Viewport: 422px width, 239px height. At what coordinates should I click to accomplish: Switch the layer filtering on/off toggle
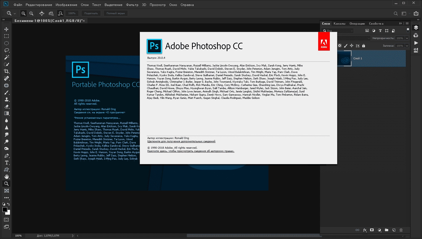[408, 30]
